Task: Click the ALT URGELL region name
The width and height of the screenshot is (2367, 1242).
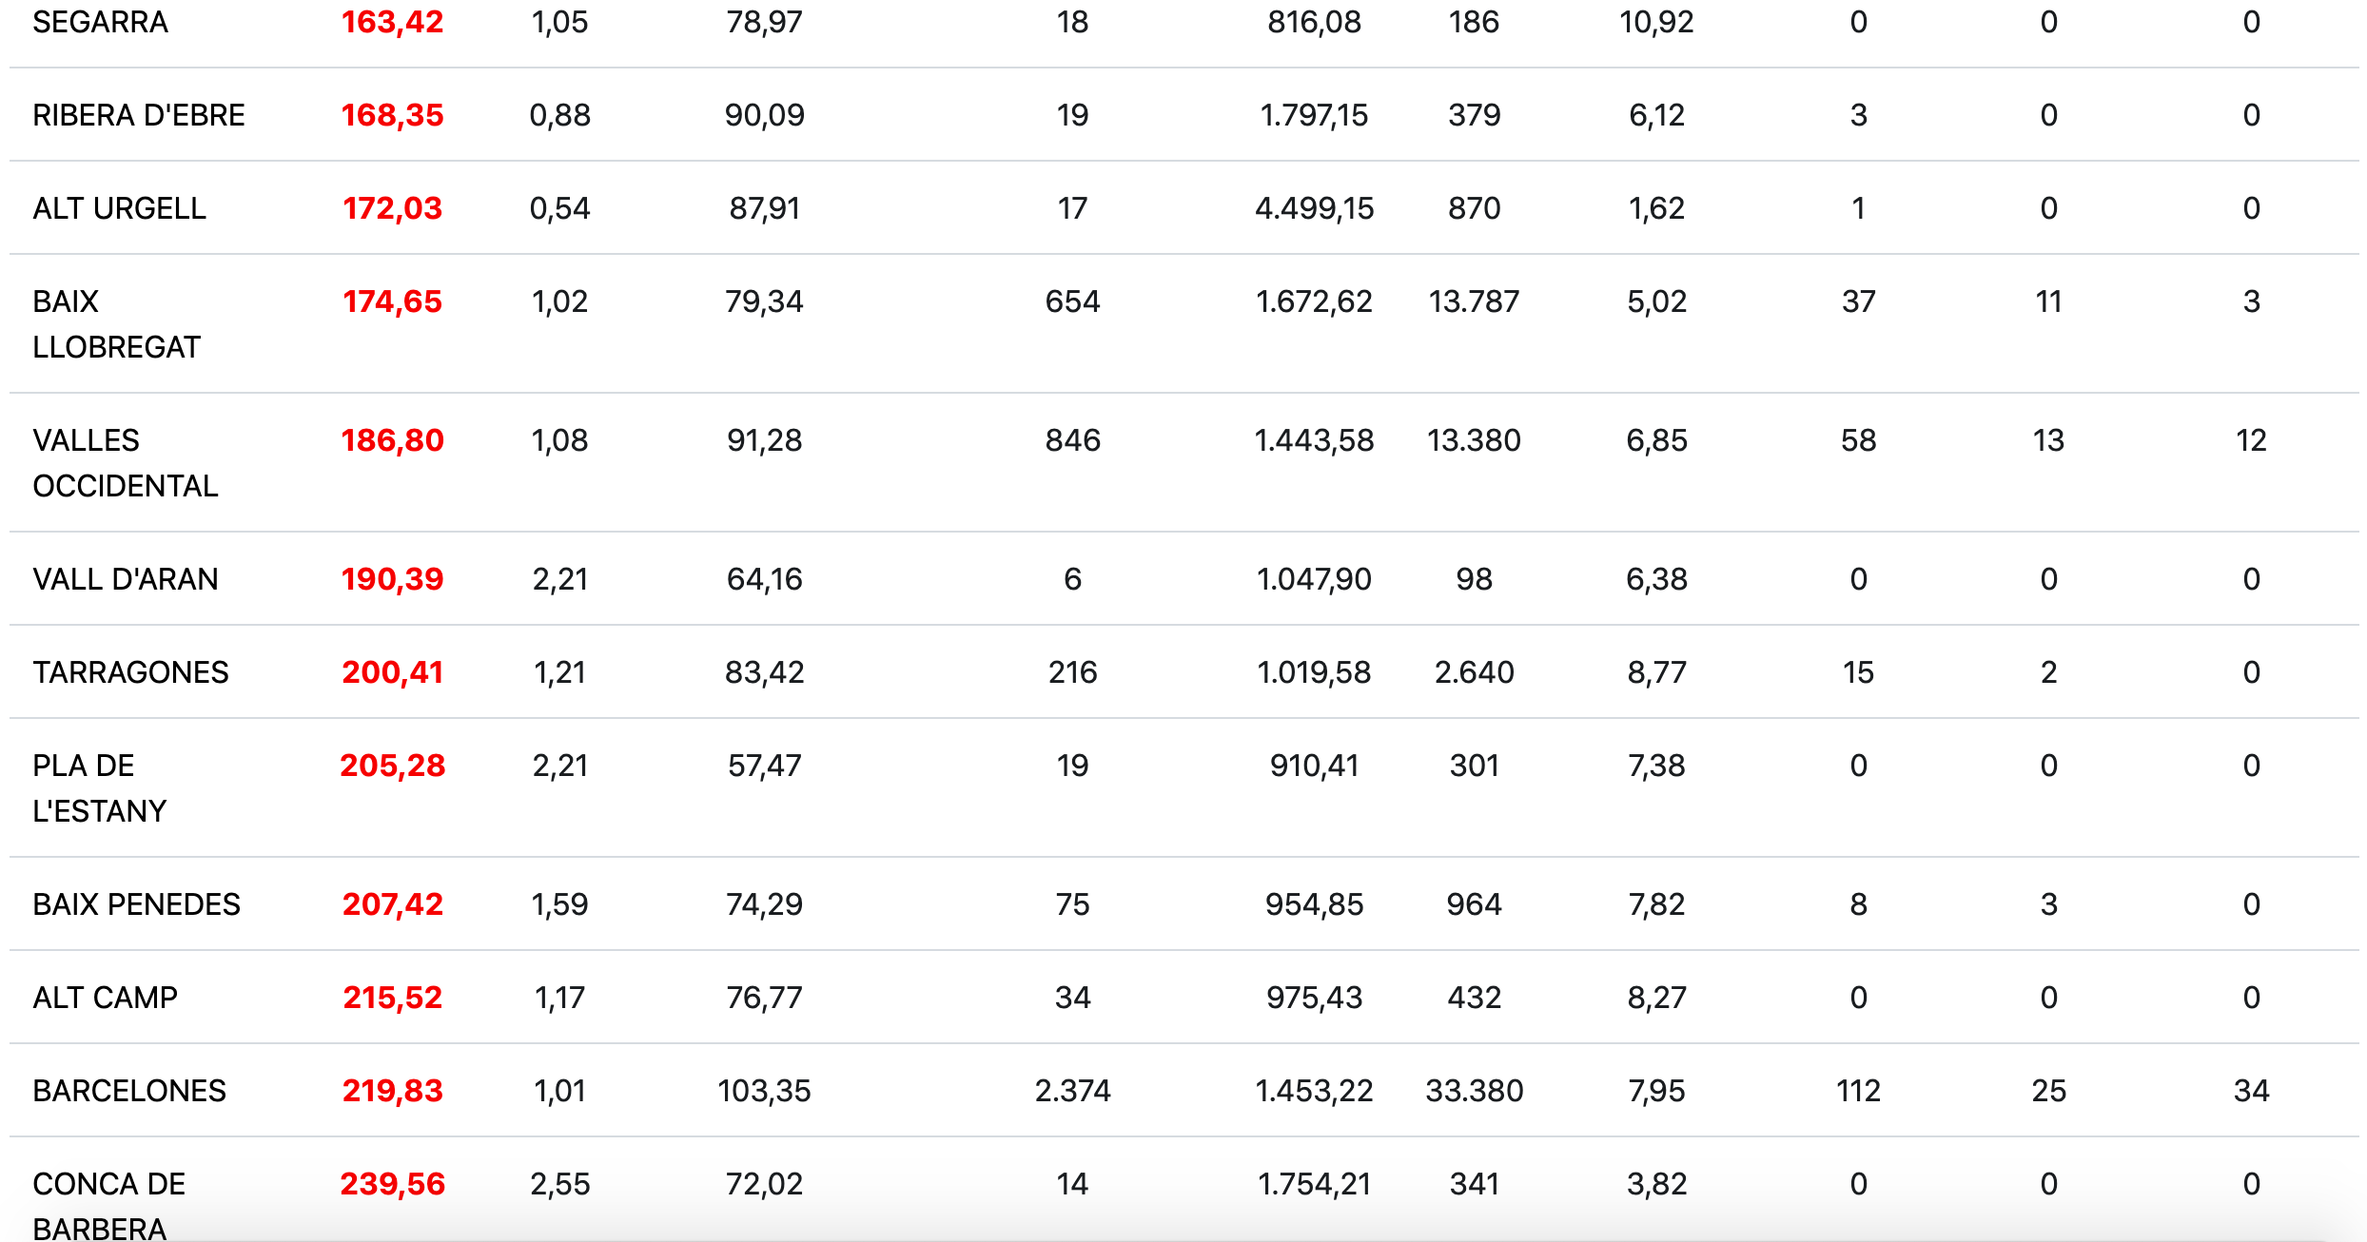Action: point(119,208)
